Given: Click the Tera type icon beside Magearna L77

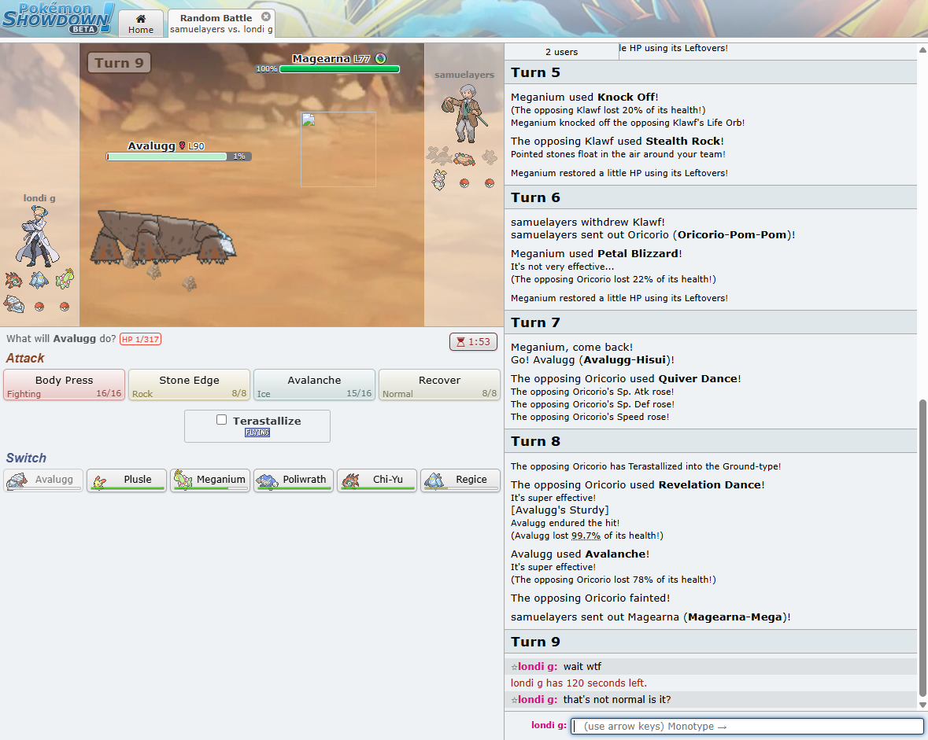Looking at the screenshot, I should click(x=380, y=58).
